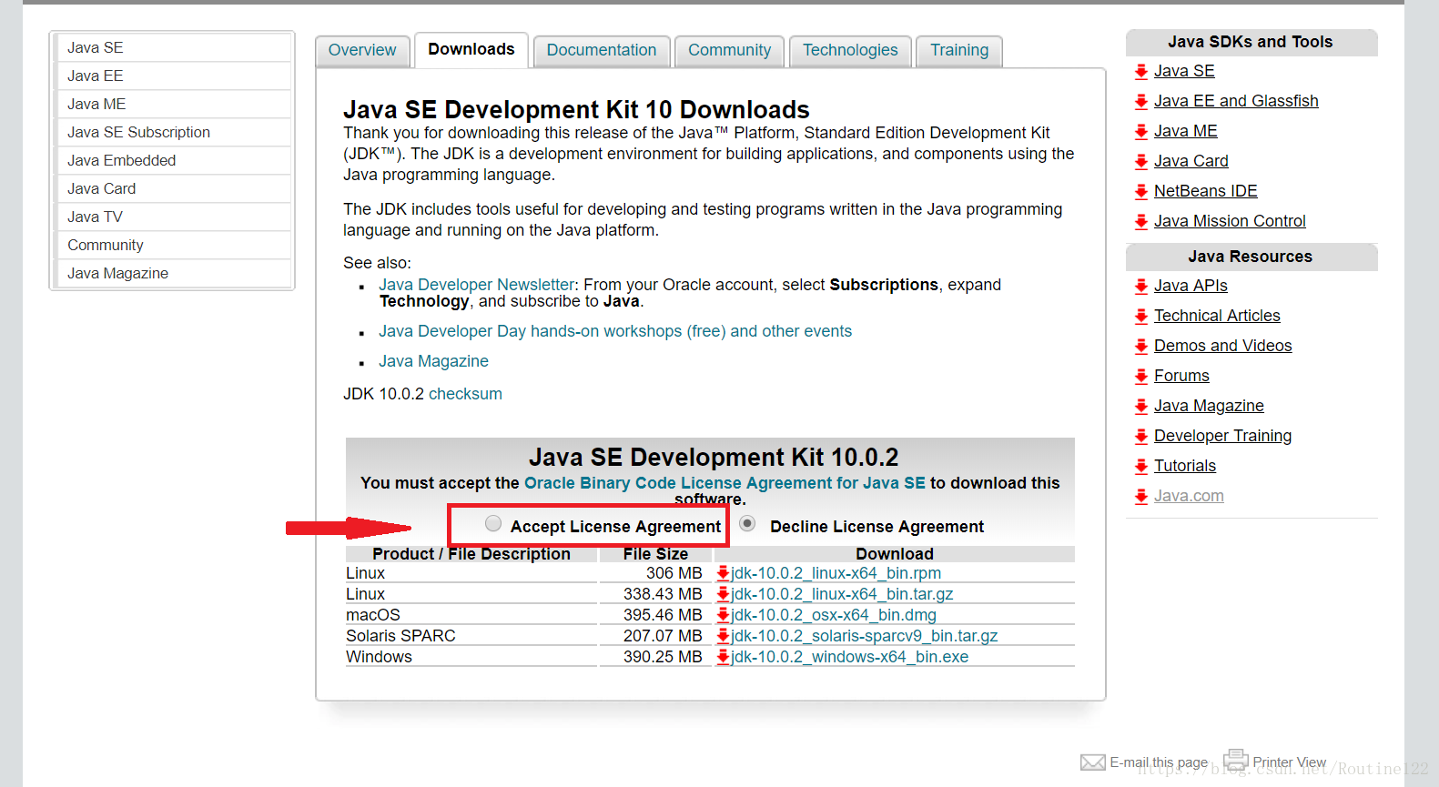
Task: Click arrow icon next to Tutorials
Action: pyautogui.click(x=1141, y=466)
